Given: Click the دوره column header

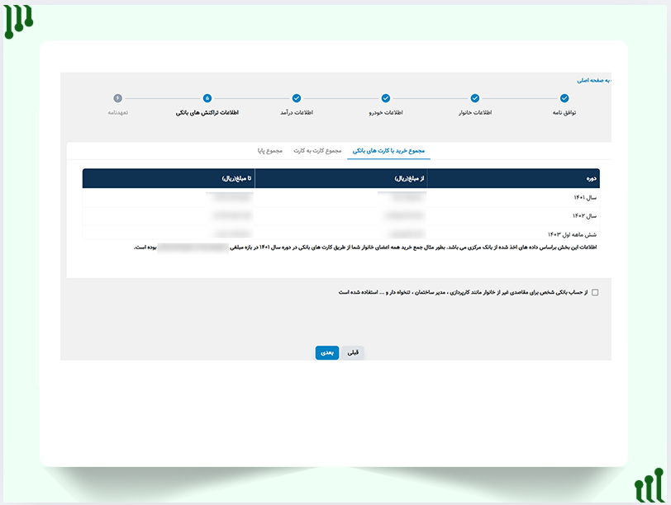Looking at the screenshot, I should pyautogui.click(x=513, y=178).
